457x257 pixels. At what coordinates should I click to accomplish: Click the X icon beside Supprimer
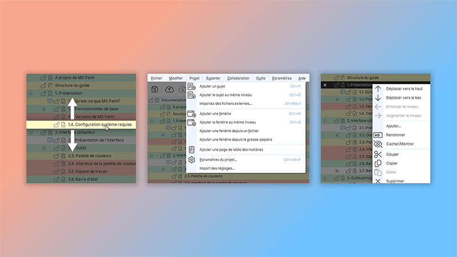378,181
